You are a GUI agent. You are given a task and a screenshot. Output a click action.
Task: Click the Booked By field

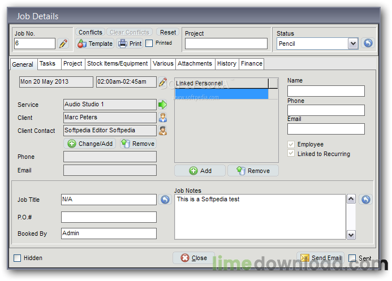click(109, 234)
